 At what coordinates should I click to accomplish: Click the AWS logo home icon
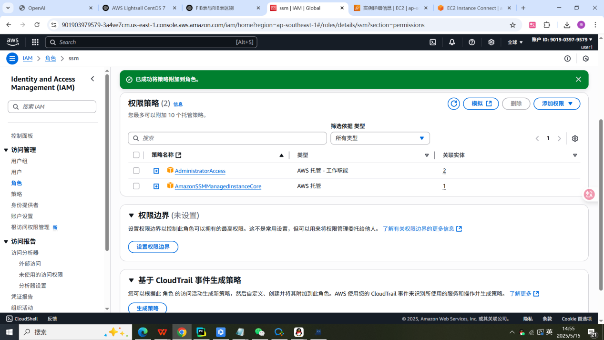(13, 42)
